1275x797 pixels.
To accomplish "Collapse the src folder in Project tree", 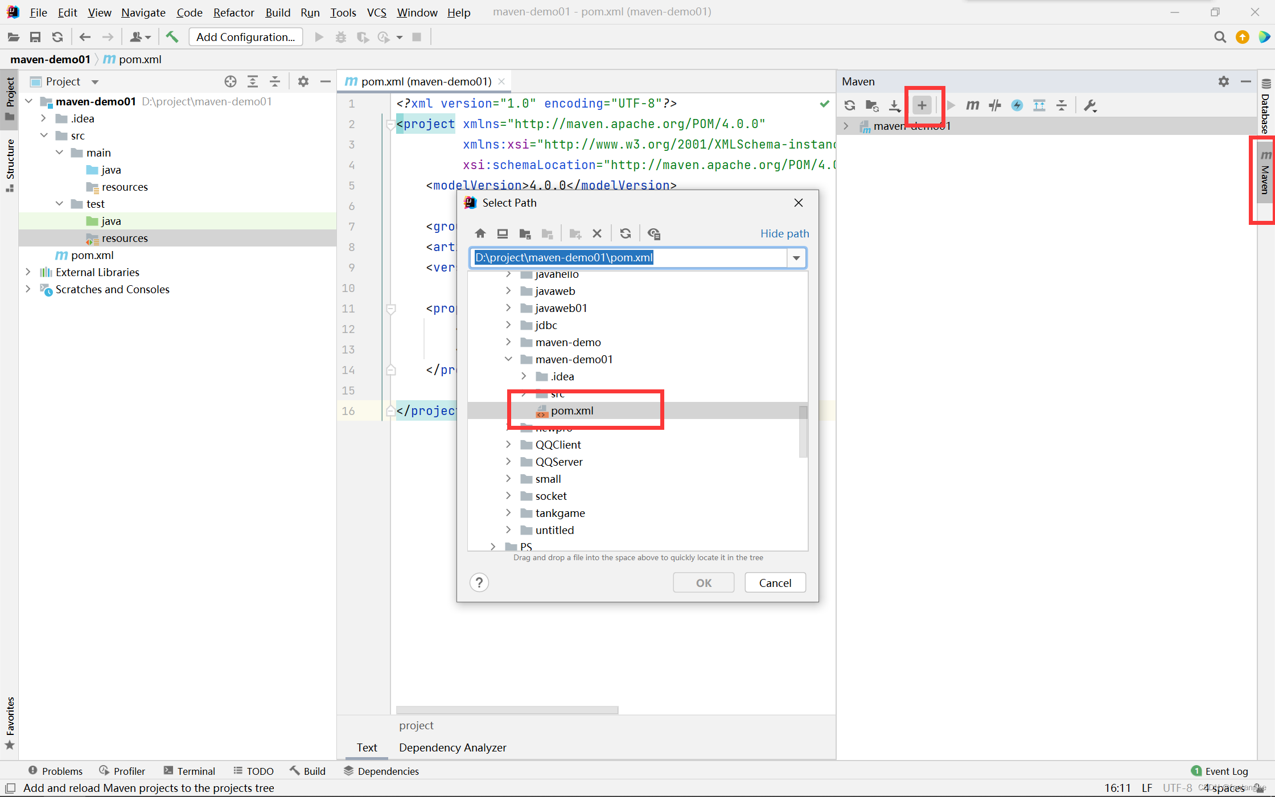I will tap(44, 135).
